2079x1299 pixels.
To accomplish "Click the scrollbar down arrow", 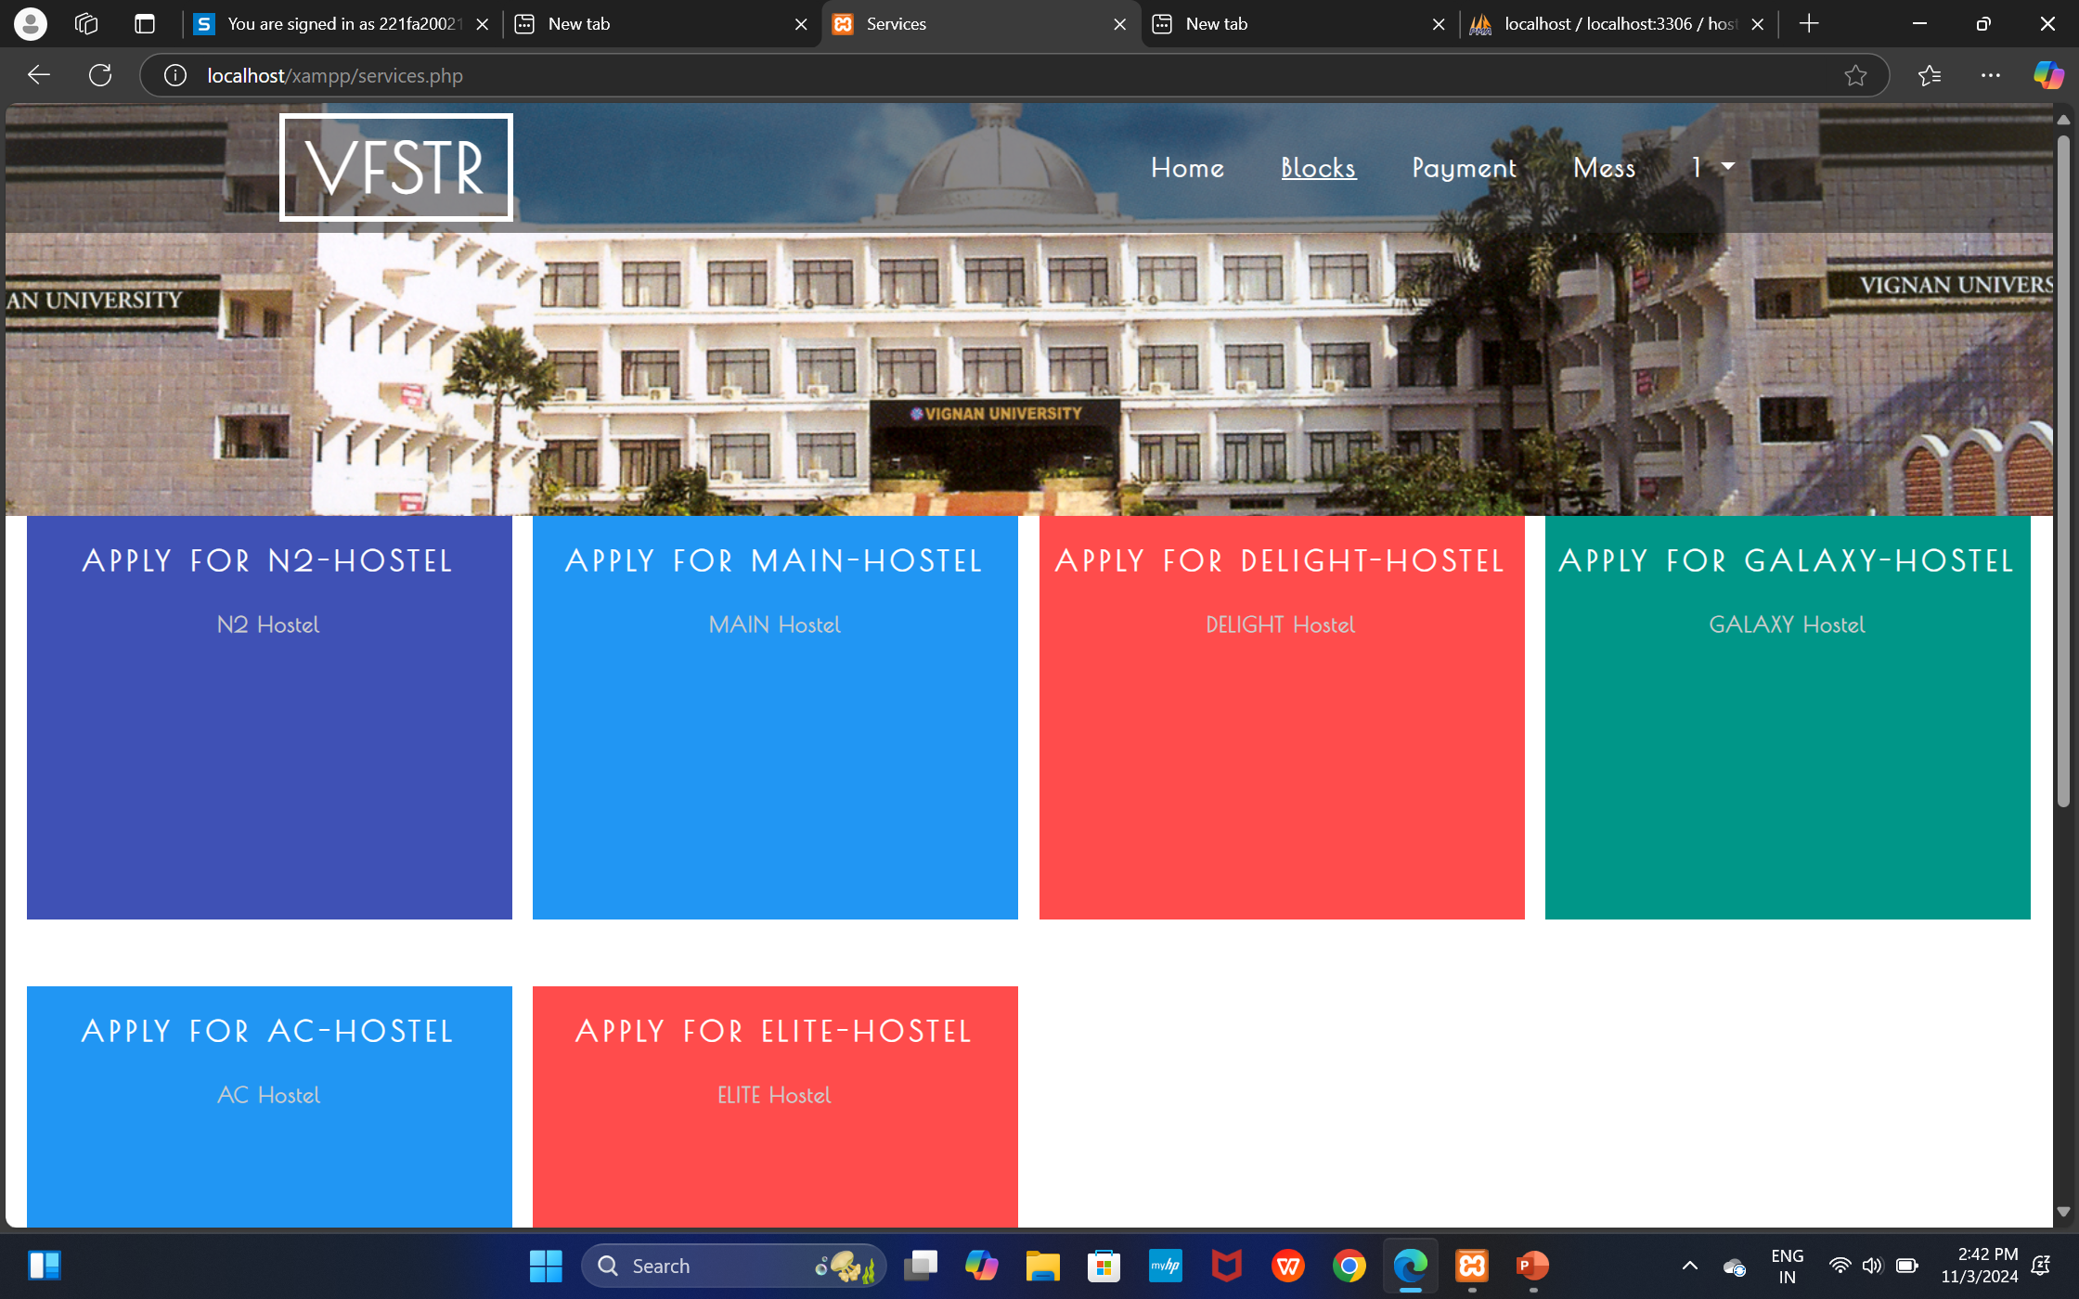I will (x=2063, y=1212).
